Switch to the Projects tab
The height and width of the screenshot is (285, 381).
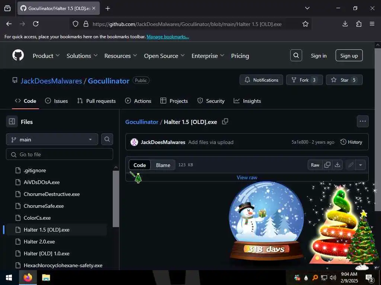pyautogui.click(x=174, y=101)
